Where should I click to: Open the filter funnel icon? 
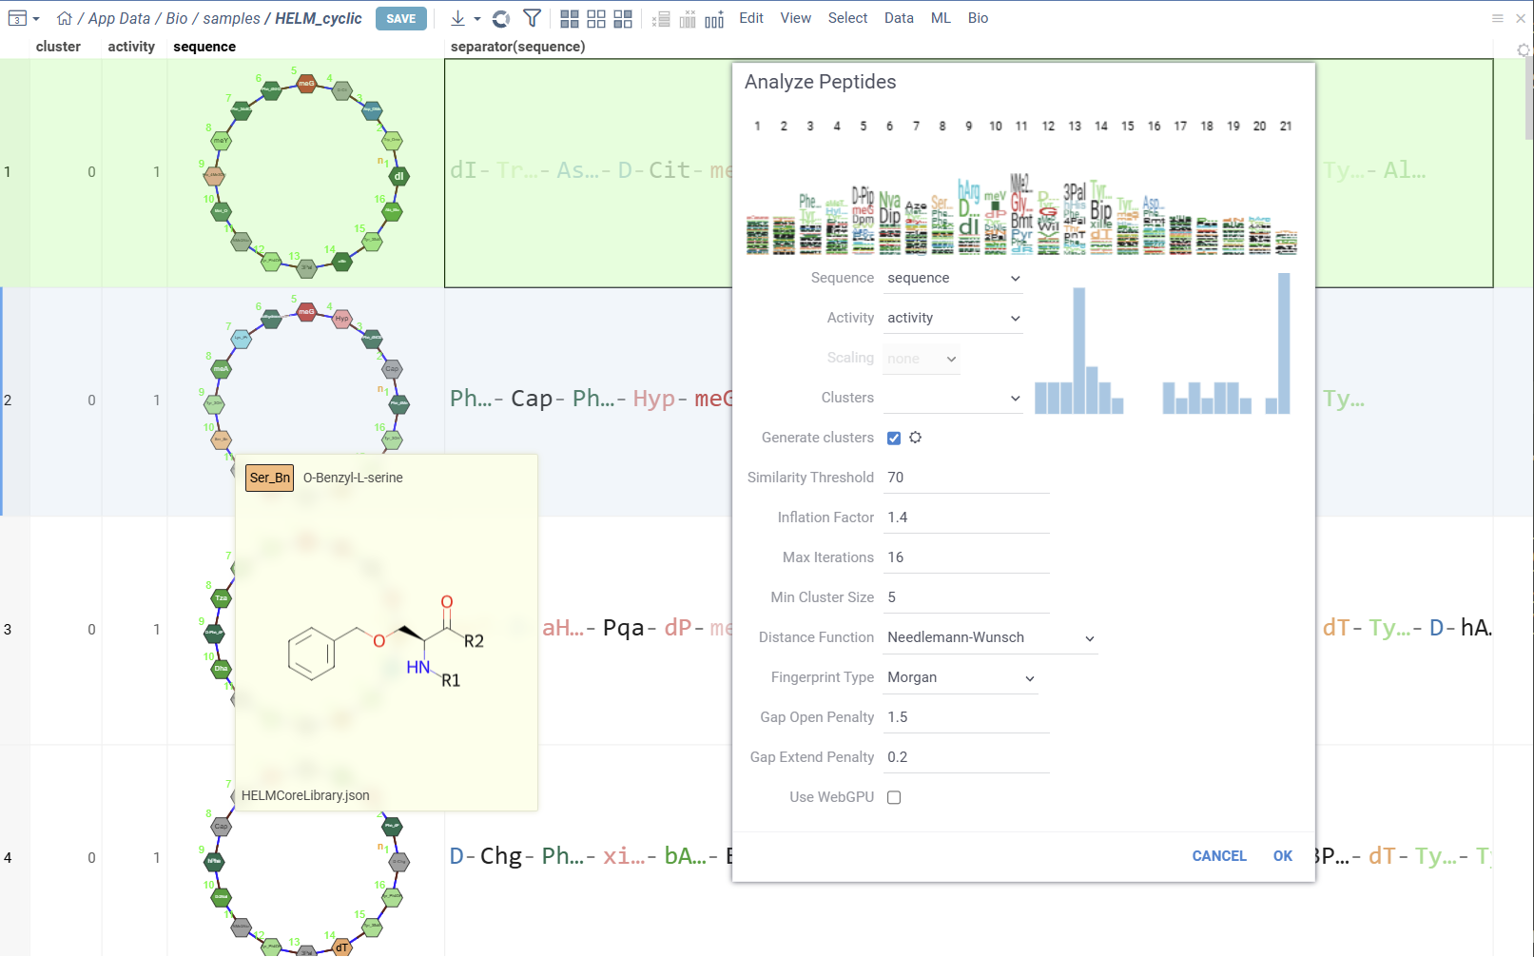pos(532,18)
